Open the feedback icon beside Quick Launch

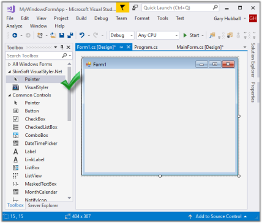pyautogui.click(x=135, y=8)
